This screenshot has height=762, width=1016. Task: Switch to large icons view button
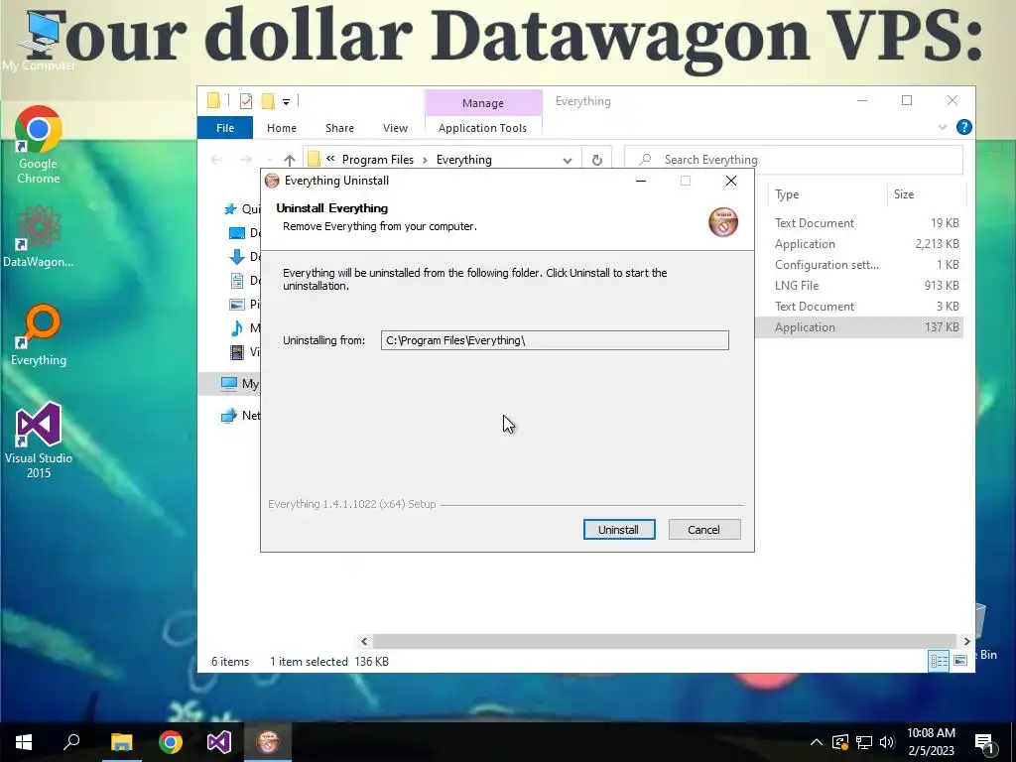pos(960,661)
